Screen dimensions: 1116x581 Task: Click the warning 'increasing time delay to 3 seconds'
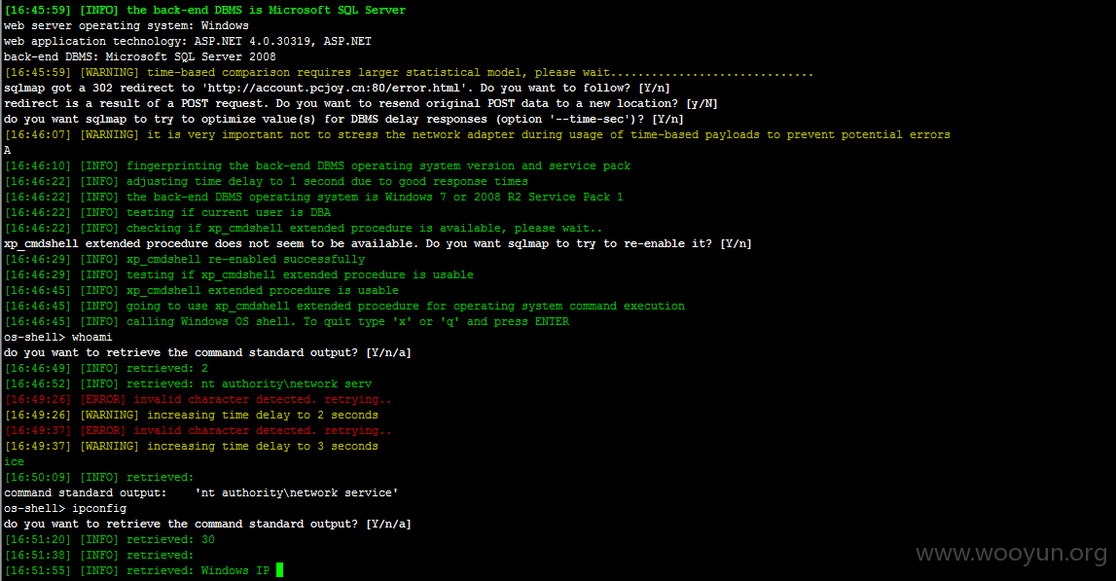click(191, 447)
